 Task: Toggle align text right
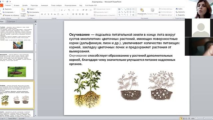[x=80, y=14]
